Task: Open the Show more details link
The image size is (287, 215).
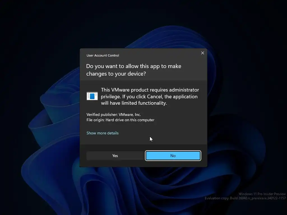Action: 103,133
